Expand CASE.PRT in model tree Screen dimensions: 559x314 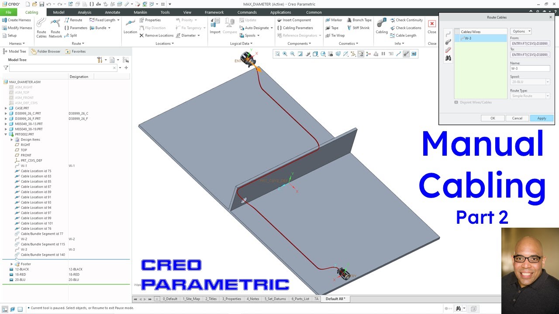pyautogui.click(x=6, y=108)
